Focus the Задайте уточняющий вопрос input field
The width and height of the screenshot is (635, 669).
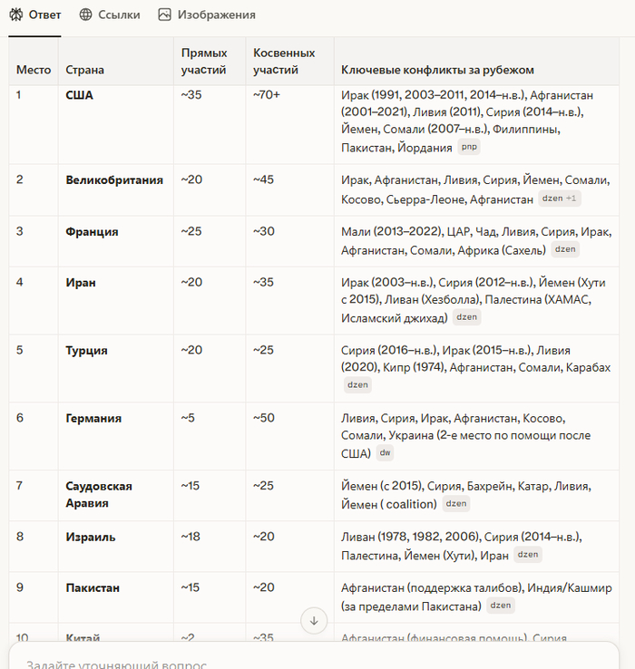pyautogui.click(x=314, y=659)
